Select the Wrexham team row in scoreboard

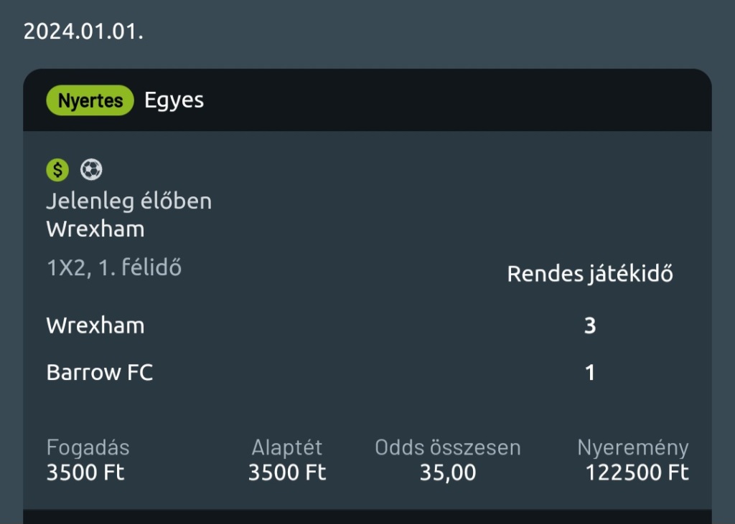pyautogui.click(x=95, y=325)
